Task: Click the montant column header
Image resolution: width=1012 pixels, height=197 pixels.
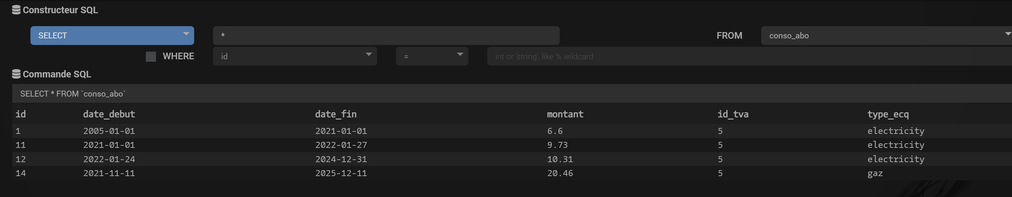Action: 565,114
